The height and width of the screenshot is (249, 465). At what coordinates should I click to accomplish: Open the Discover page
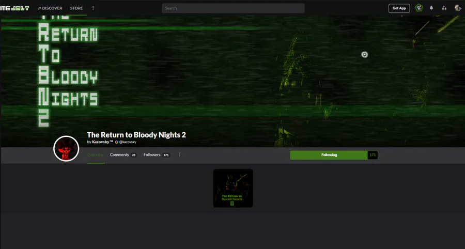point(50,8)
